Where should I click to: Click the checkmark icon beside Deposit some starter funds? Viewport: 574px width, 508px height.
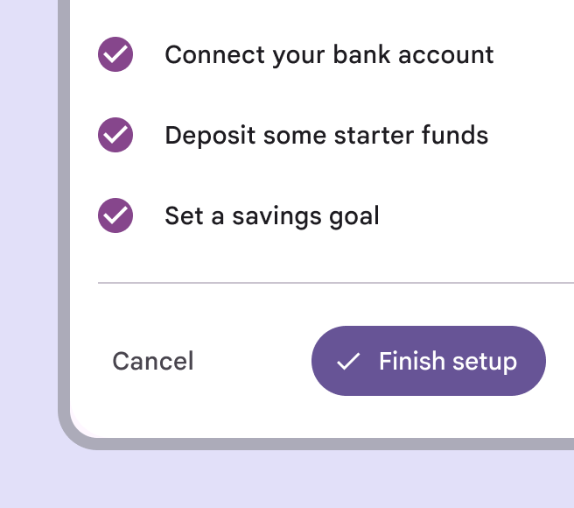click(115, 135)
